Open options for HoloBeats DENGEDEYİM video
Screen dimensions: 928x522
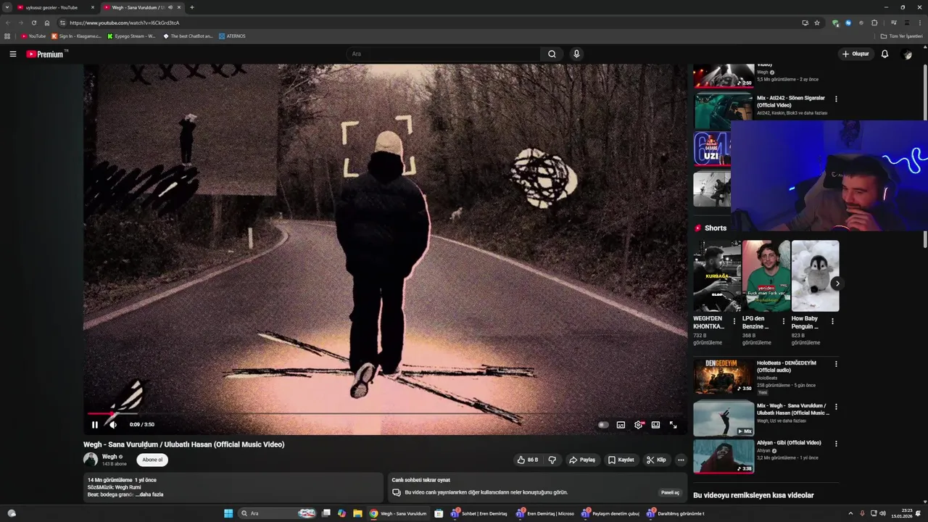click(x=836, y=364)
